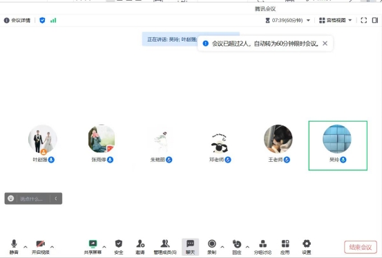Click the say something chat input
Viewport: 382px width, 258px height.
pyautogui.click(x=33, y=199)
